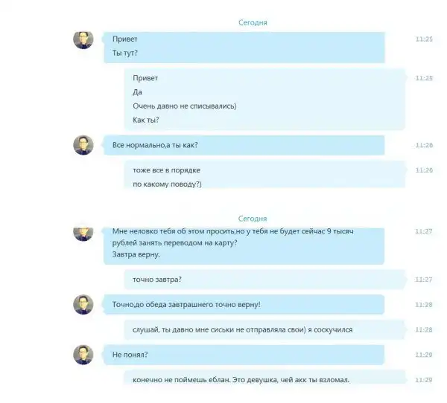This screenshot has width=447, height=403.
Task: Click the avatar next to the 9 тысяч рублей message
Action: 83,234
